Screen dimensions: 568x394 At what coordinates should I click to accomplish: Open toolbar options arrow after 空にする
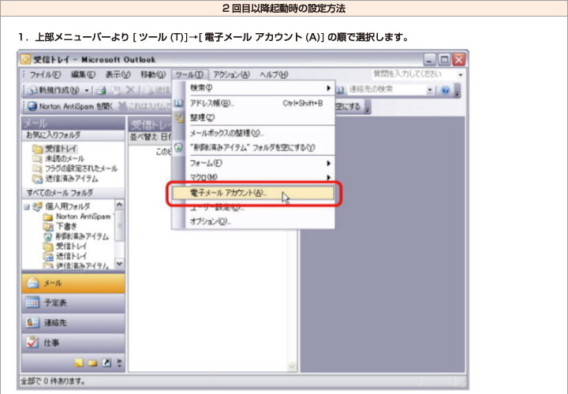(368, 107)
